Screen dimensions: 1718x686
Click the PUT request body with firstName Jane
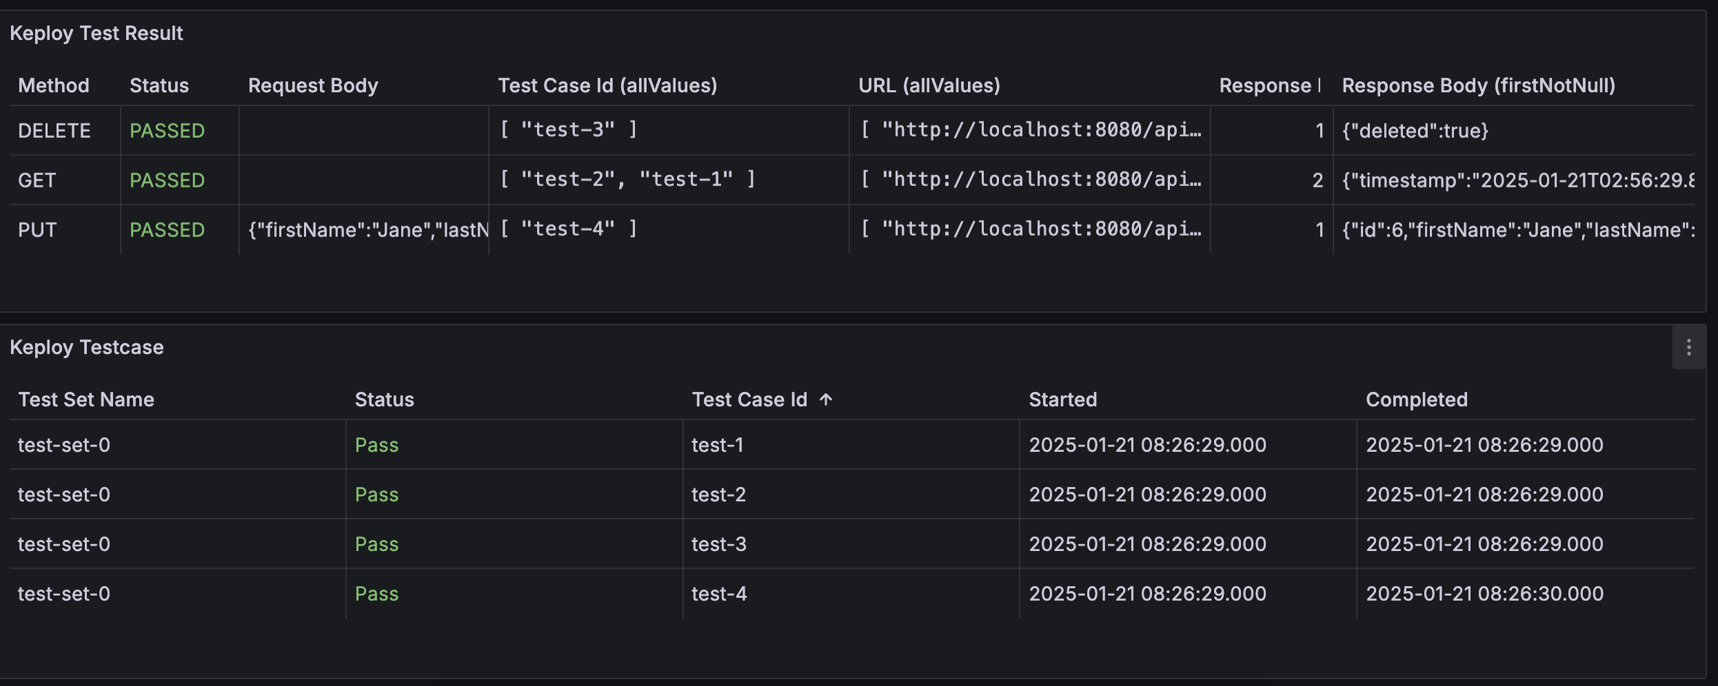tap(368, 230)
